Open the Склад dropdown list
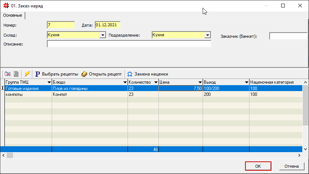The height and width of the screenshot is (174, 309). (x=103, y=35)
